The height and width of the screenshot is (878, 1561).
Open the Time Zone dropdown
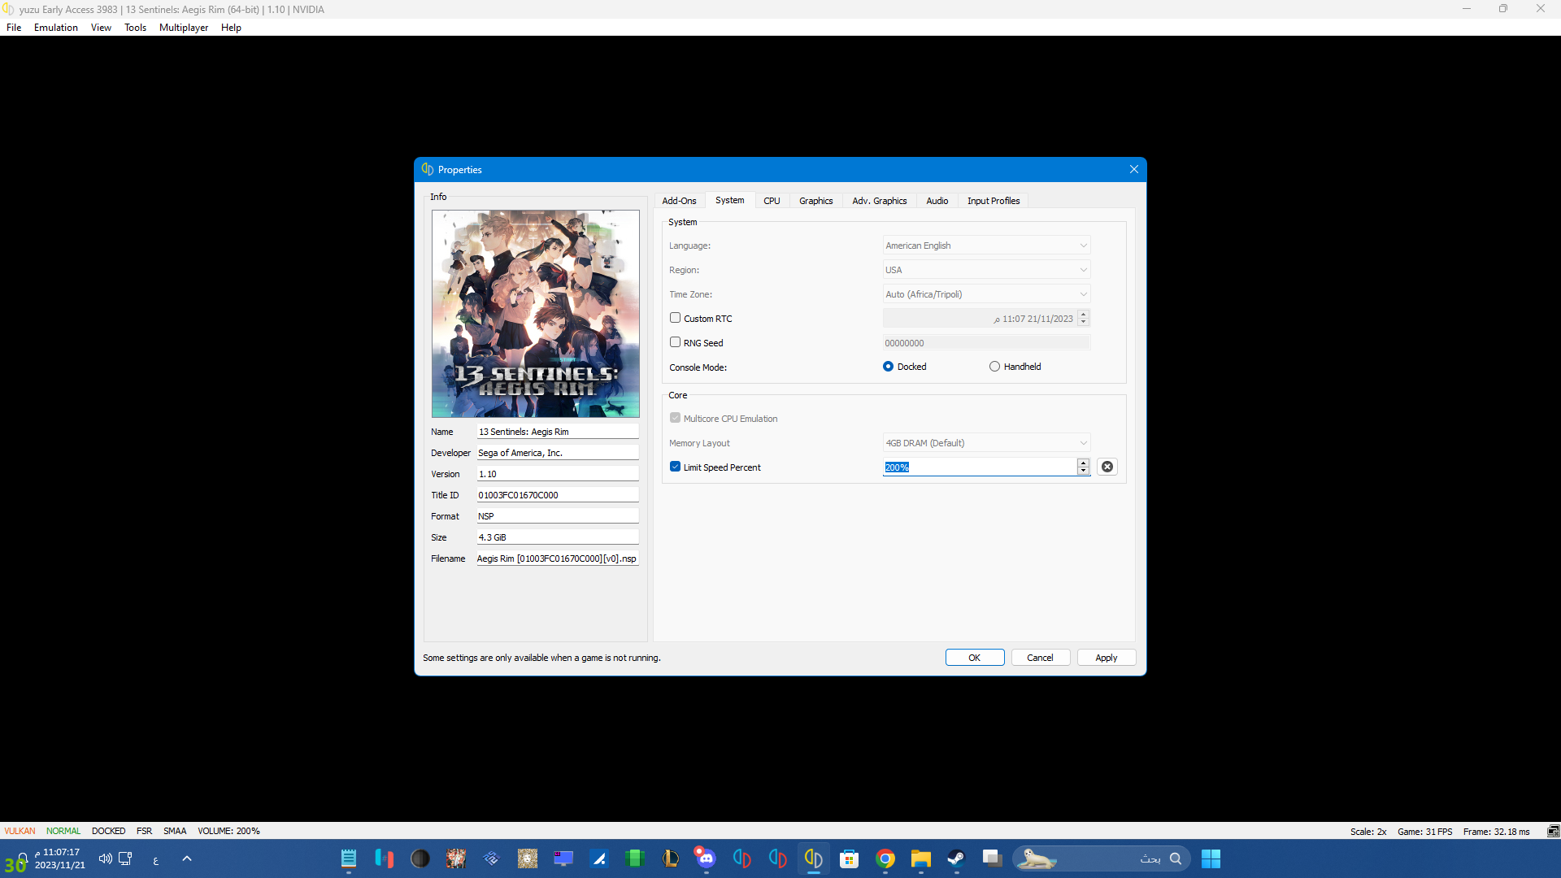click(x=986, y=294)
